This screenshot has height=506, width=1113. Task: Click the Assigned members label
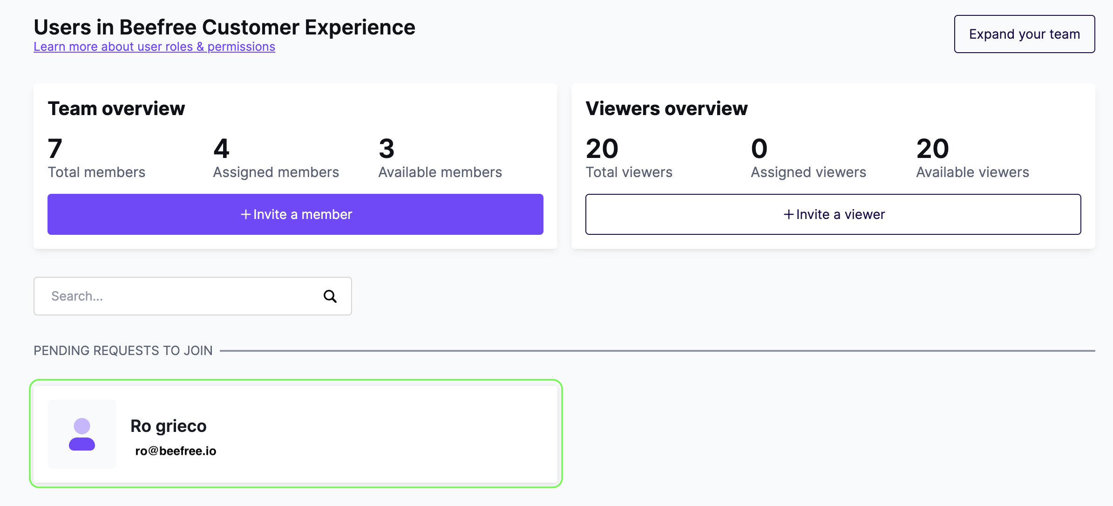(x=276, y=172)
